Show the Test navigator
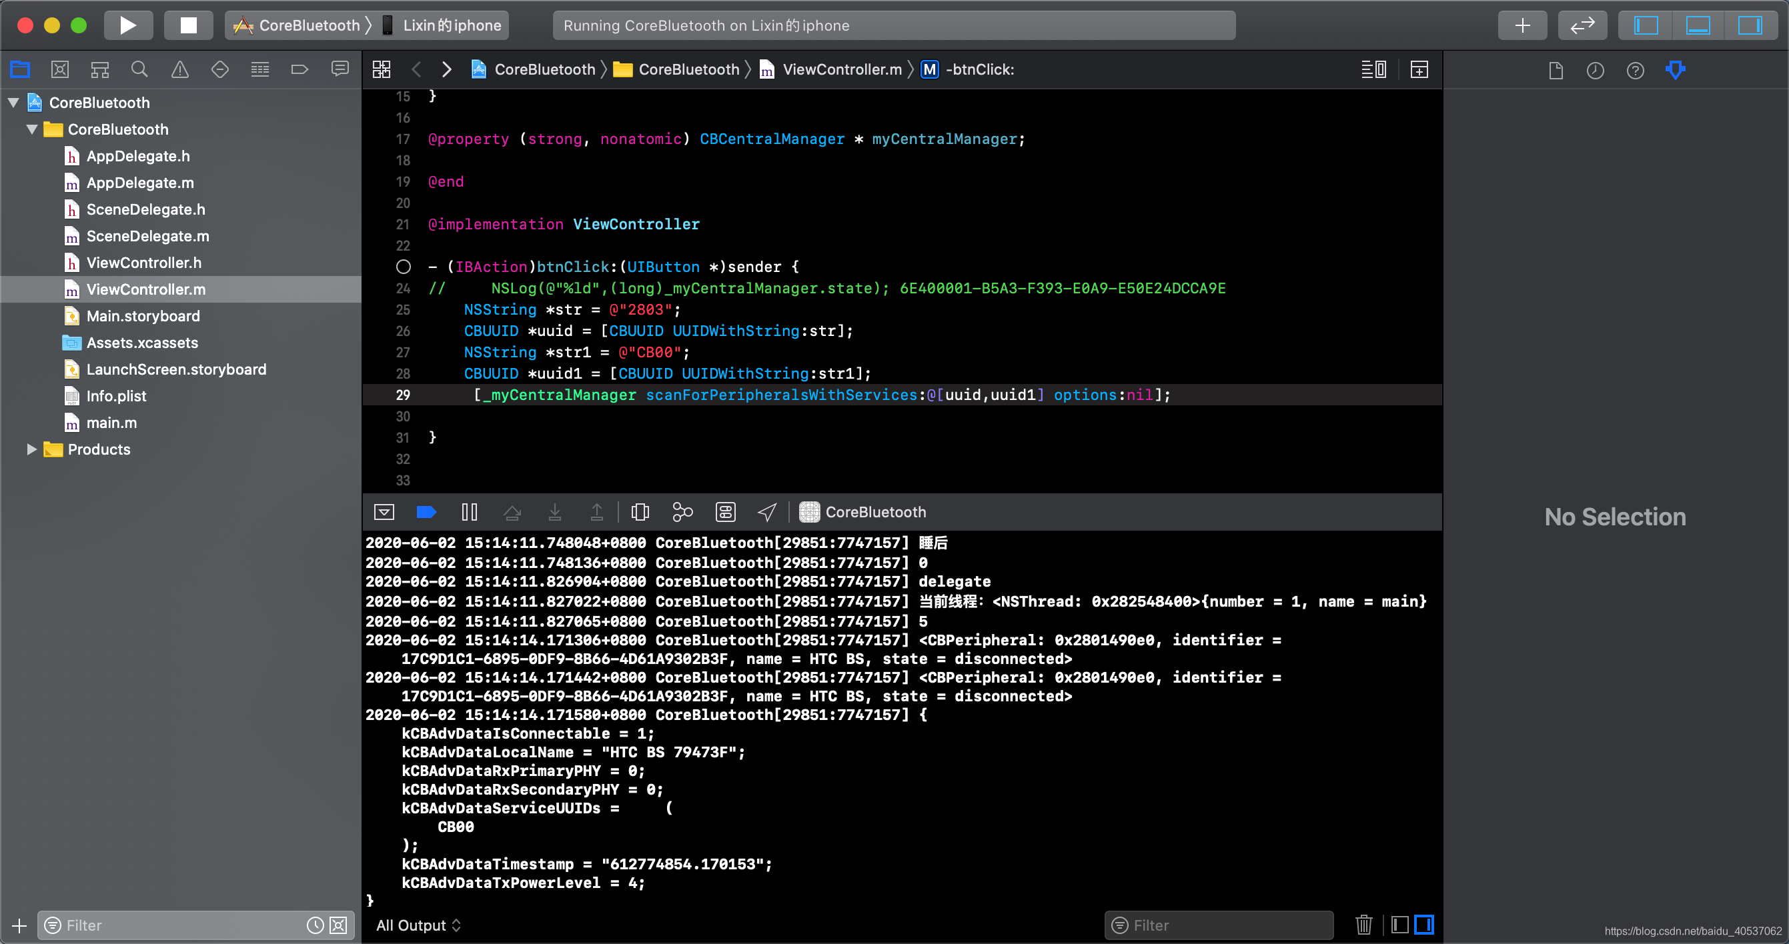The height and width of the screenshot is (944, 1789). pos(220,69)
